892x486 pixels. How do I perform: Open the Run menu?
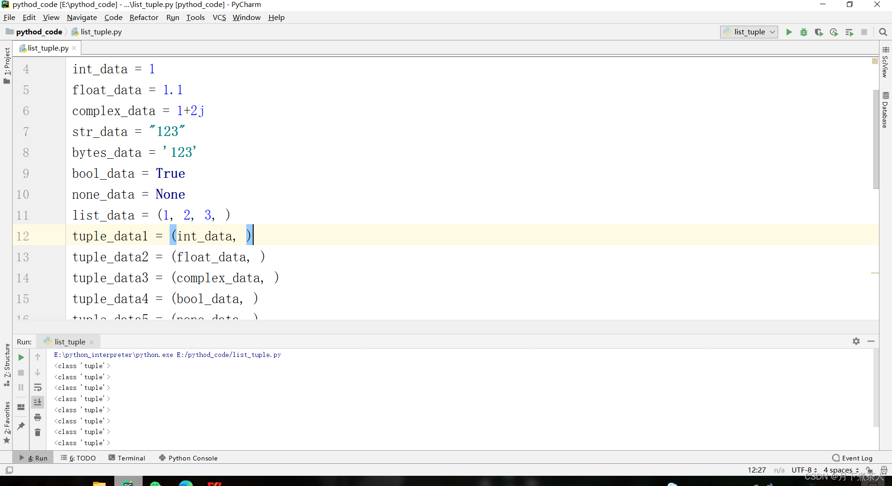pyautogui.click(x=172, y=17)
